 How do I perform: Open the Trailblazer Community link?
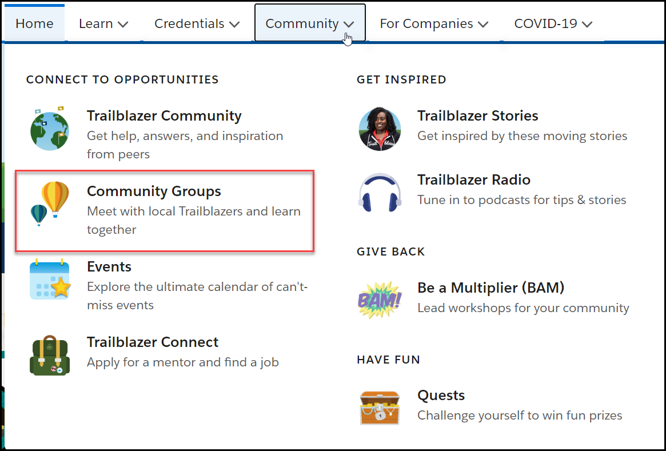[164, 115]
